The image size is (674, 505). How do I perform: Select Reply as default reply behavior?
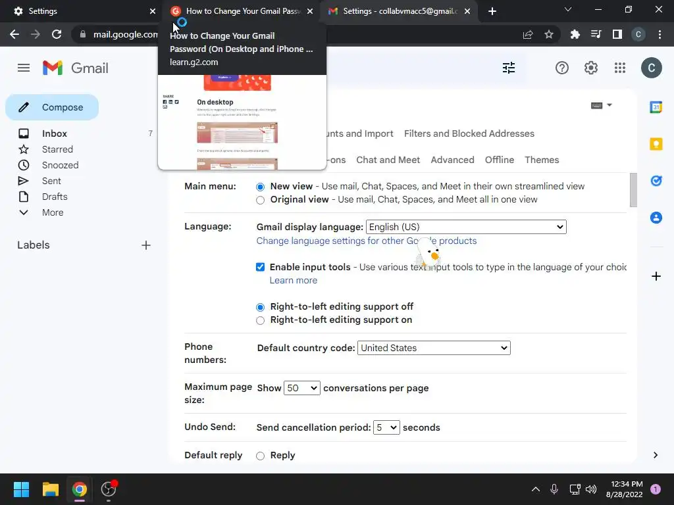(260, 456)
